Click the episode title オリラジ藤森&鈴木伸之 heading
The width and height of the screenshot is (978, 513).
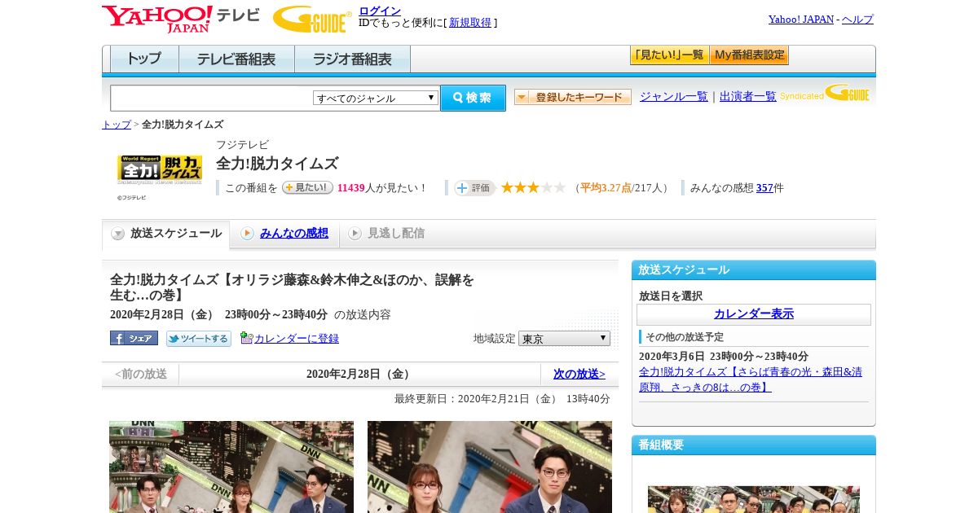tap(292, 287)
